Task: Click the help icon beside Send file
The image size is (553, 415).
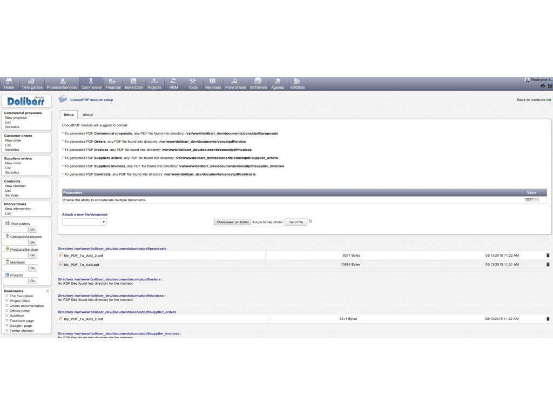Action: 311,221
